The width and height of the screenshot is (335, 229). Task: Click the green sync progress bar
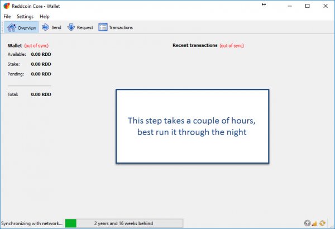point(124,223)
